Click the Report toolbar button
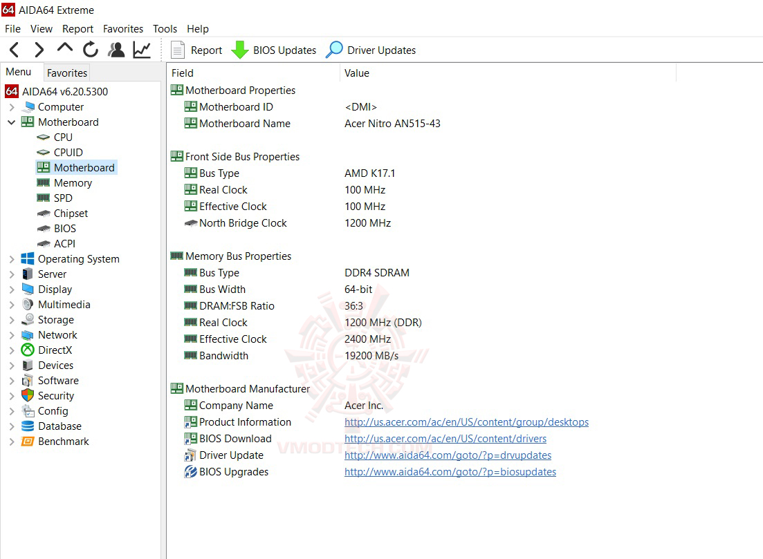 pyautogui.click(x=197, y=50)
